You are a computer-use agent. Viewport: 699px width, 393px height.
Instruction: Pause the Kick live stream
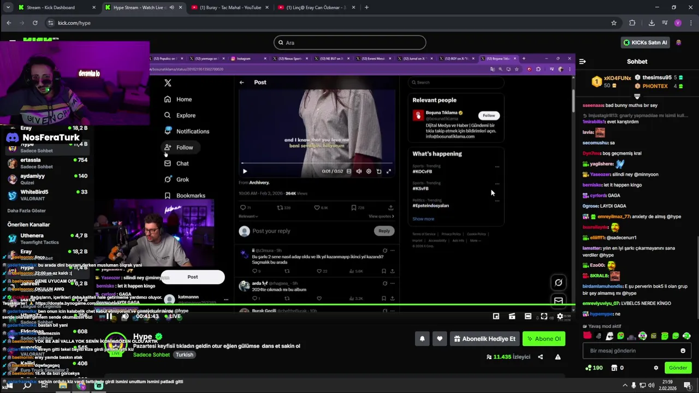tap(109, 316)
